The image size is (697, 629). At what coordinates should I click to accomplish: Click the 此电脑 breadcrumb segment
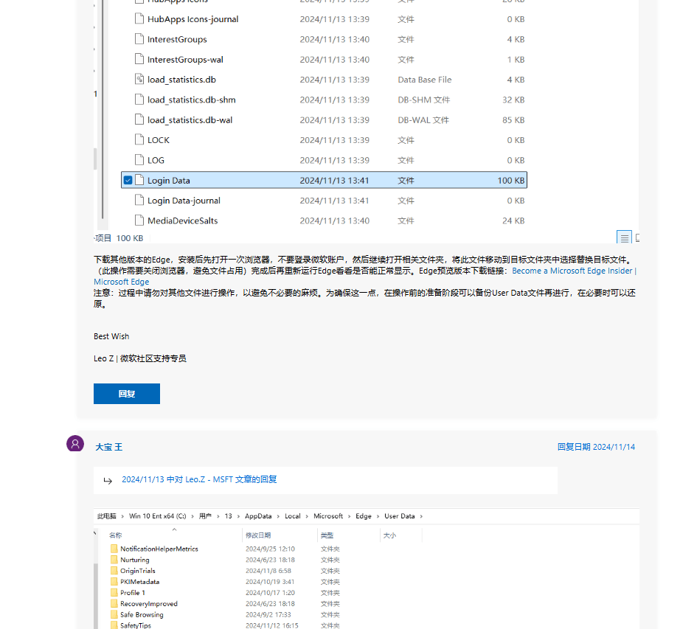coord(107,516)
